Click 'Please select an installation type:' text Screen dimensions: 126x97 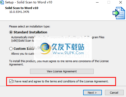pyautogui.click(x=30, y=26)
